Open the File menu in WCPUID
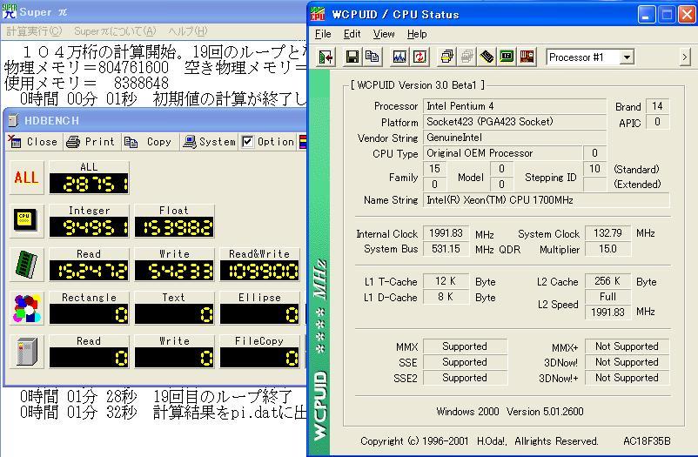The image size is (698, 457). pos(323,34)
